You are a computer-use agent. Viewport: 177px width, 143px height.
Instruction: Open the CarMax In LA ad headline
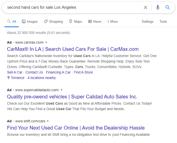[73, 49]
